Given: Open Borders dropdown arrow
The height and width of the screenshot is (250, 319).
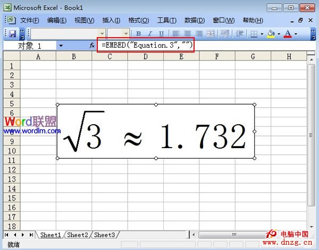Looking at the screenshot, I should coord(262,34).
